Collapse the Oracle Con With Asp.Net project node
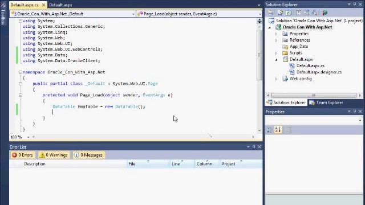Screen dimensions: 365x205 (x=270, y=27)
